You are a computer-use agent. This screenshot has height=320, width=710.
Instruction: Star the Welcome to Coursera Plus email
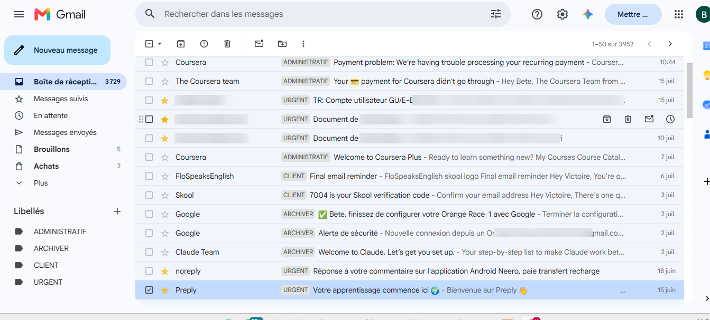(x=164, y=157)
